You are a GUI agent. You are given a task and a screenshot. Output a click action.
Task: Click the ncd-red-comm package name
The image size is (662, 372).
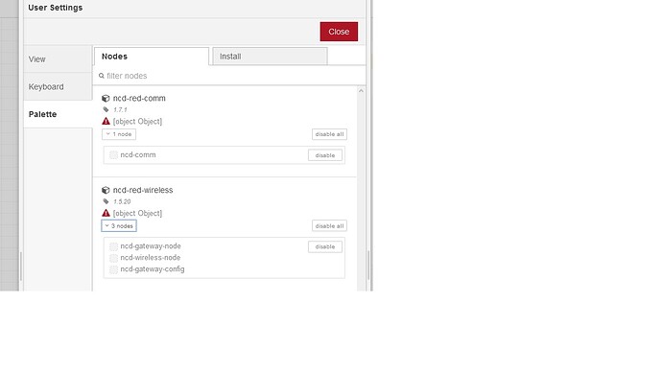(139, 98)
